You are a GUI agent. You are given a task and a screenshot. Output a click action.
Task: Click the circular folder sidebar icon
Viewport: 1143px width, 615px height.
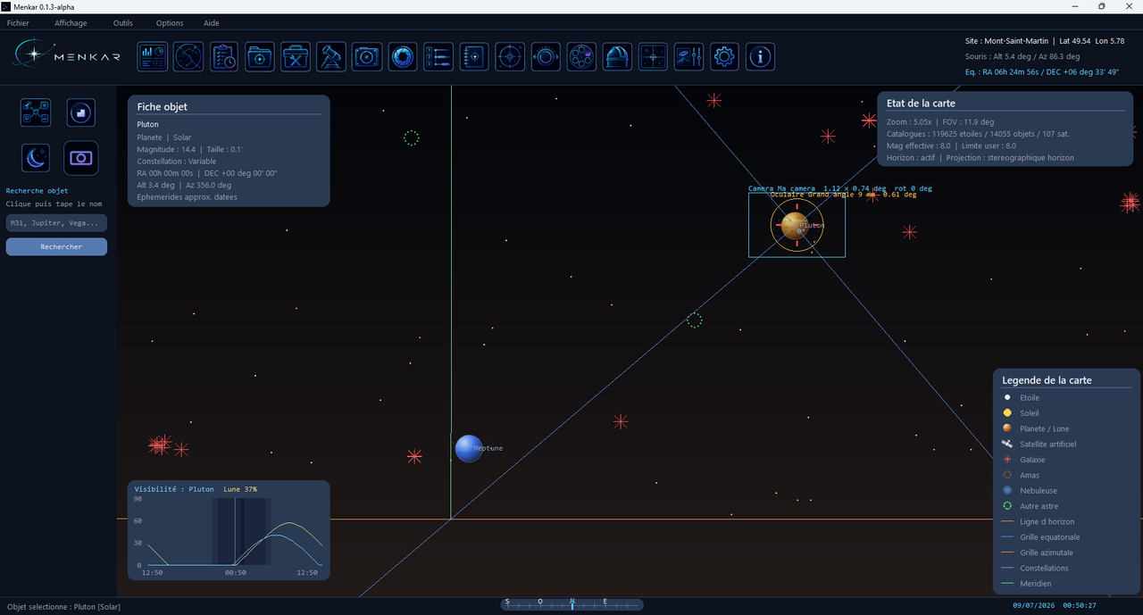coord(81,112)
